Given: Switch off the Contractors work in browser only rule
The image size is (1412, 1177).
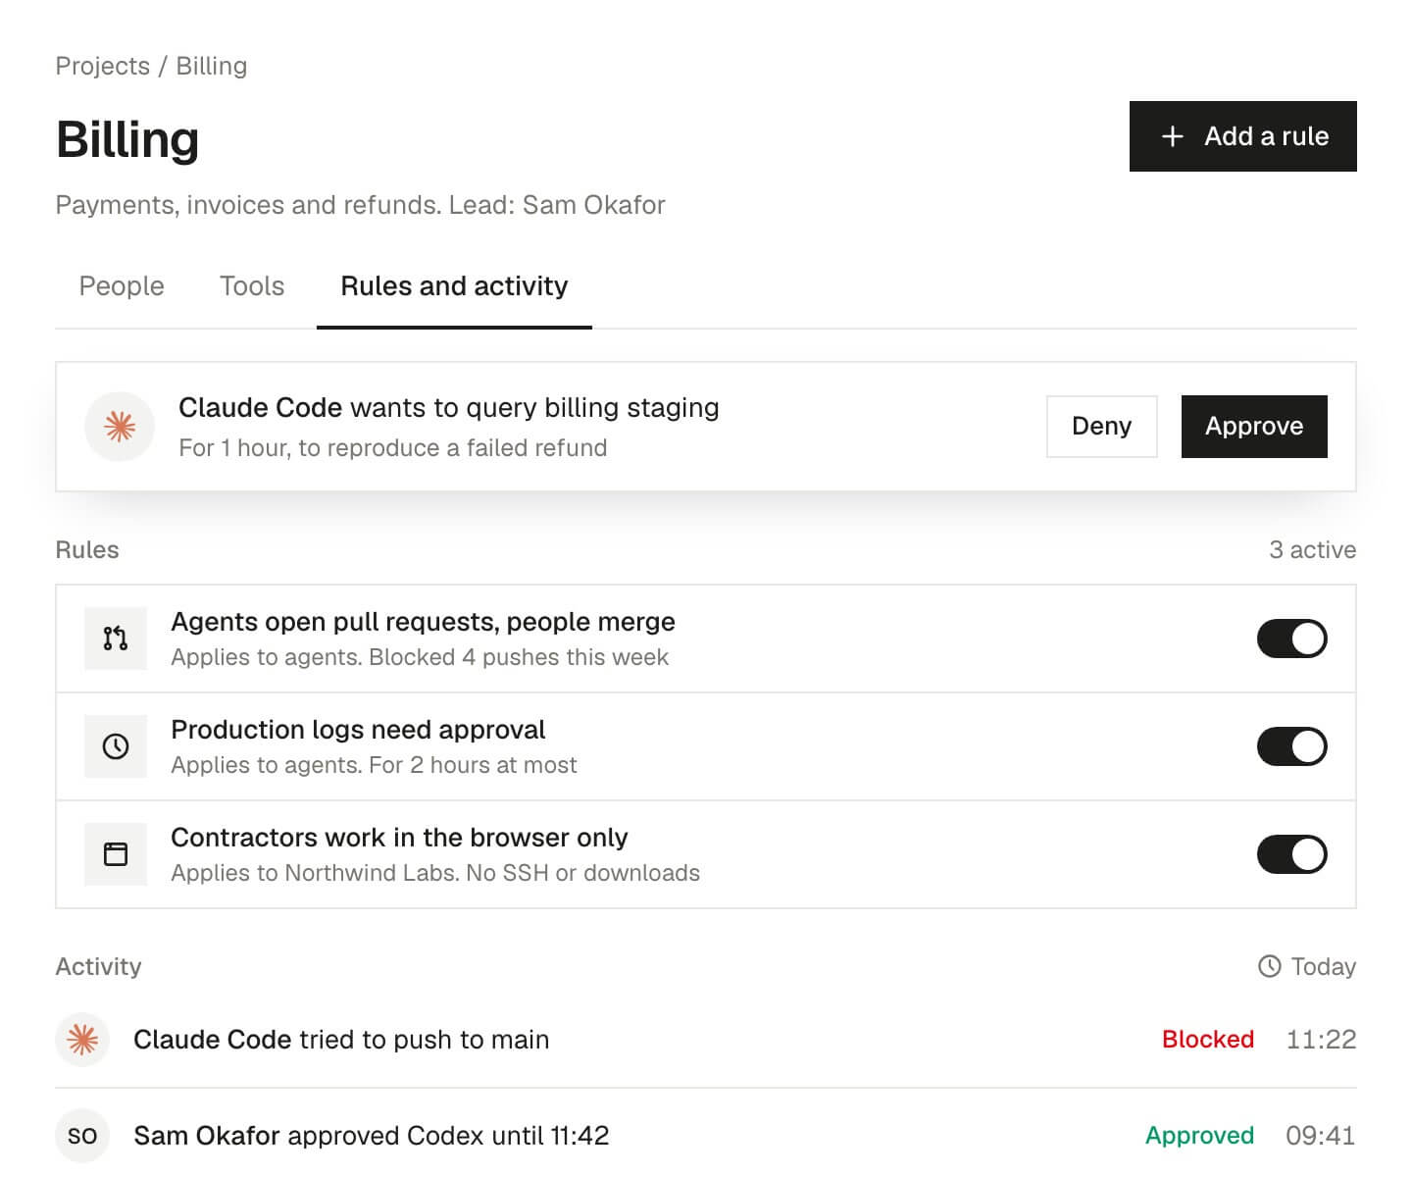Looking at the screenshot, I should pos(1291,854).
